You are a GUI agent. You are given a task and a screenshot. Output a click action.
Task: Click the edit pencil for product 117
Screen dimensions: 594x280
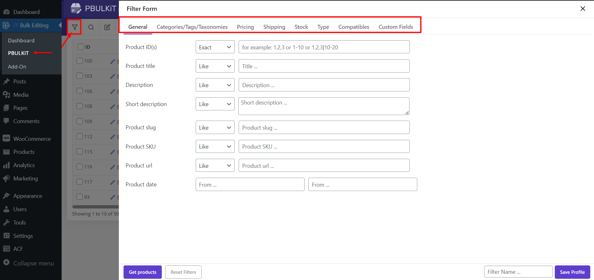113,182
